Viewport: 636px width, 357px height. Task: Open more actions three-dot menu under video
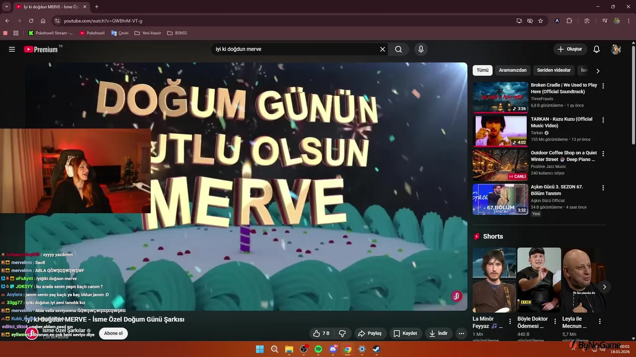coord(461,333)
